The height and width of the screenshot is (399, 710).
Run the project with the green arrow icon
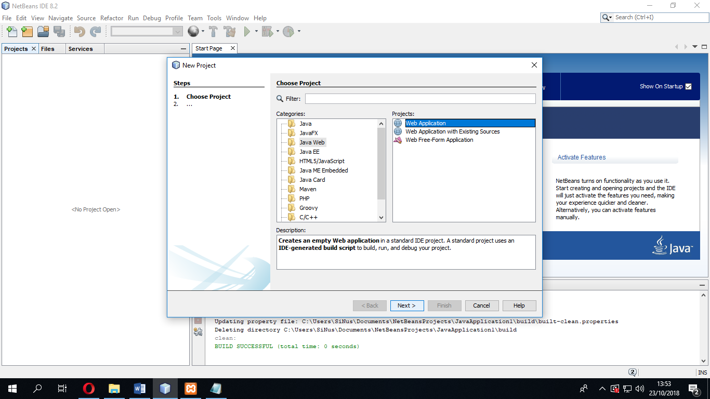point(246,32)
